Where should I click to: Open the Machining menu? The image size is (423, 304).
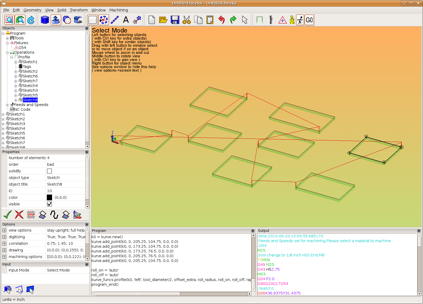(119, 10)
